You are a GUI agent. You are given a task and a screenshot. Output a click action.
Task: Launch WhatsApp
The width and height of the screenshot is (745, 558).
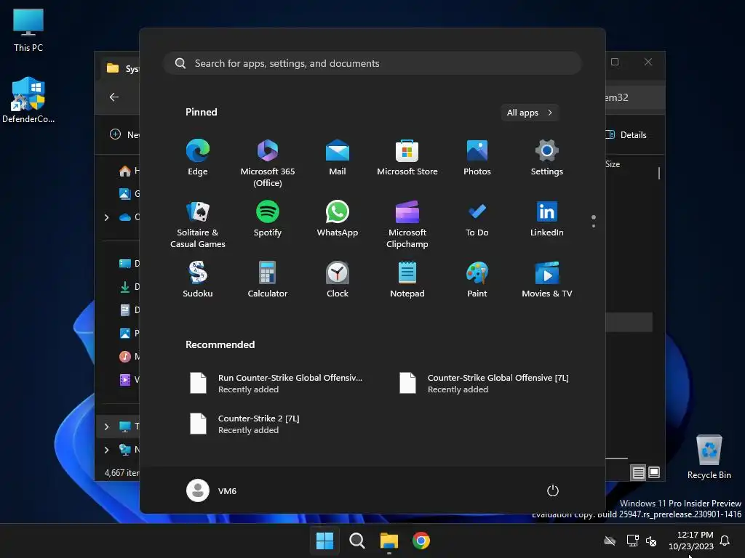click(x=338, y=219)
